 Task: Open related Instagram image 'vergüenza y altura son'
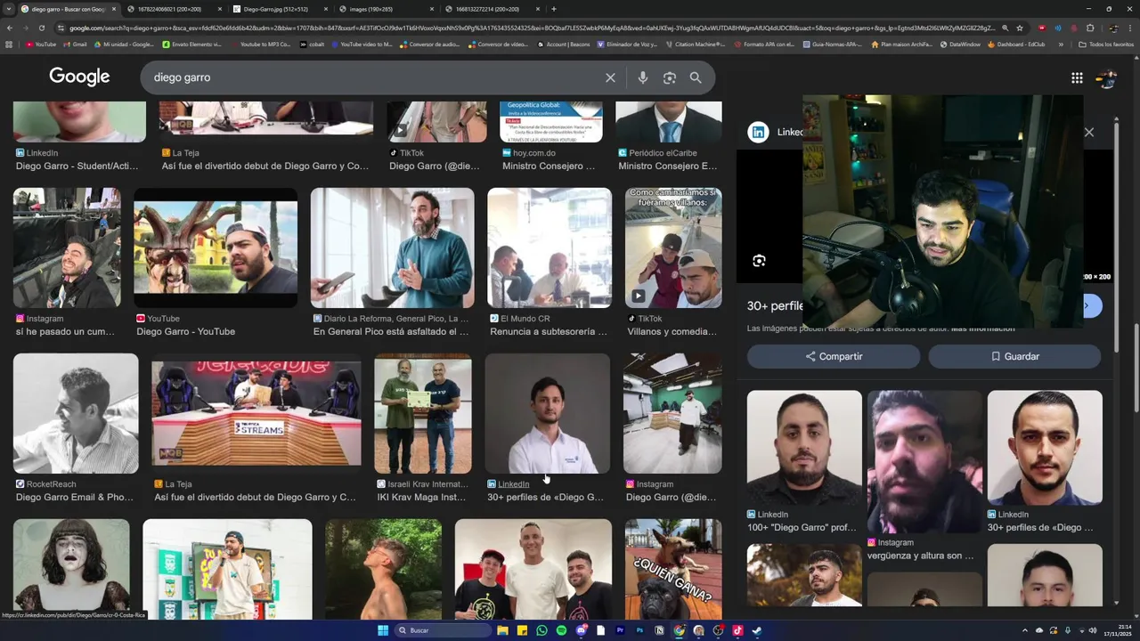(x=924, y=461)
